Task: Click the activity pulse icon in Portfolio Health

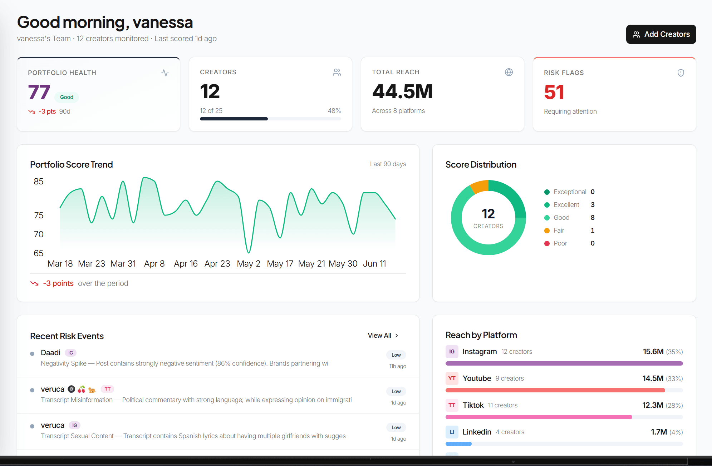Action: tap(165, 73)
